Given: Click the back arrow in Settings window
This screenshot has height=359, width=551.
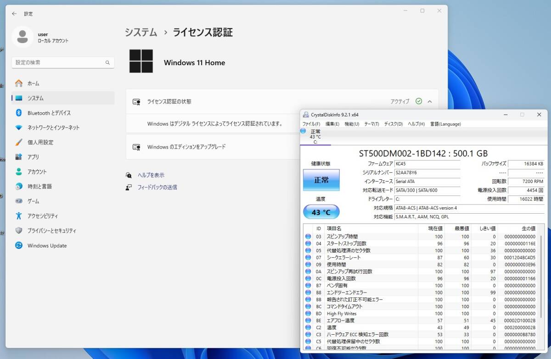Looking at the screenshot, I should click(x=14, y=14).
